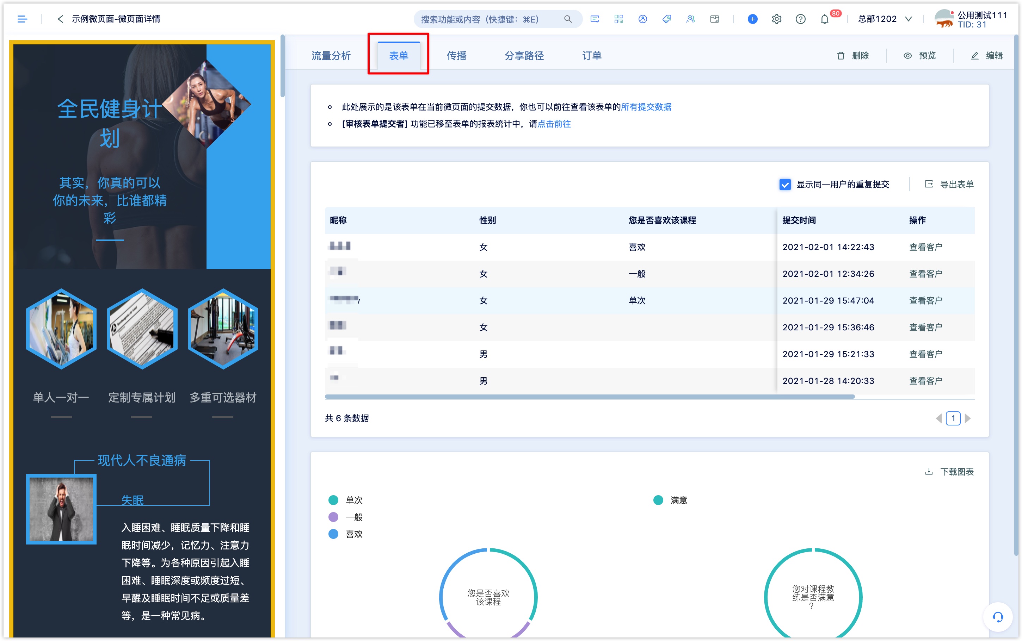The width and height of the screenshot is (1022, 641).
Task: Click the eye icon next to 预览
Action: coord(907,56)
